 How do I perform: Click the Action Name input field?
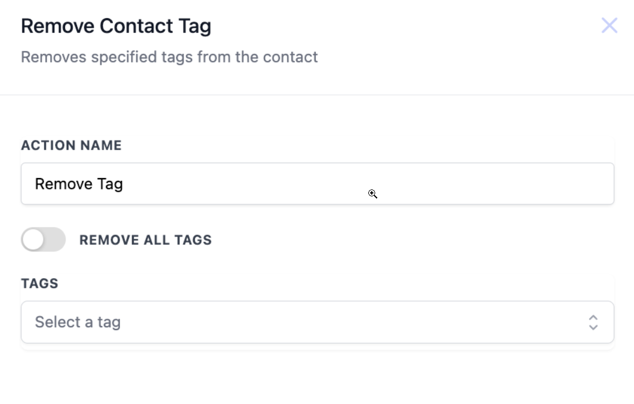(317, 184)
